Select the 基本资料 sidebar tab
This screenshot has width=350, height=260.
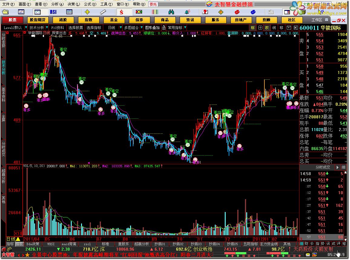[x=3, y=95]
